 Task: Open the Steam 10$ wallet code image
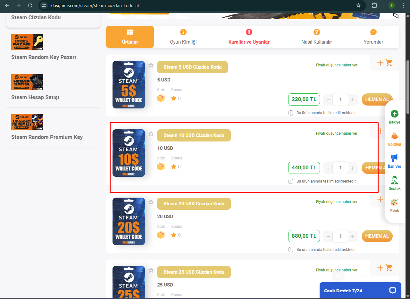click(129, 153)
